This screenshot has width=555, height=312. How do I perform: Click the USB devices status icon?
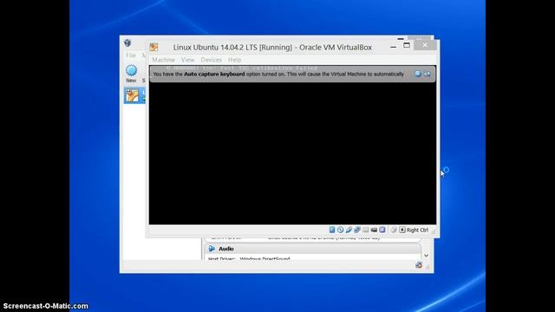pos(349,230)
